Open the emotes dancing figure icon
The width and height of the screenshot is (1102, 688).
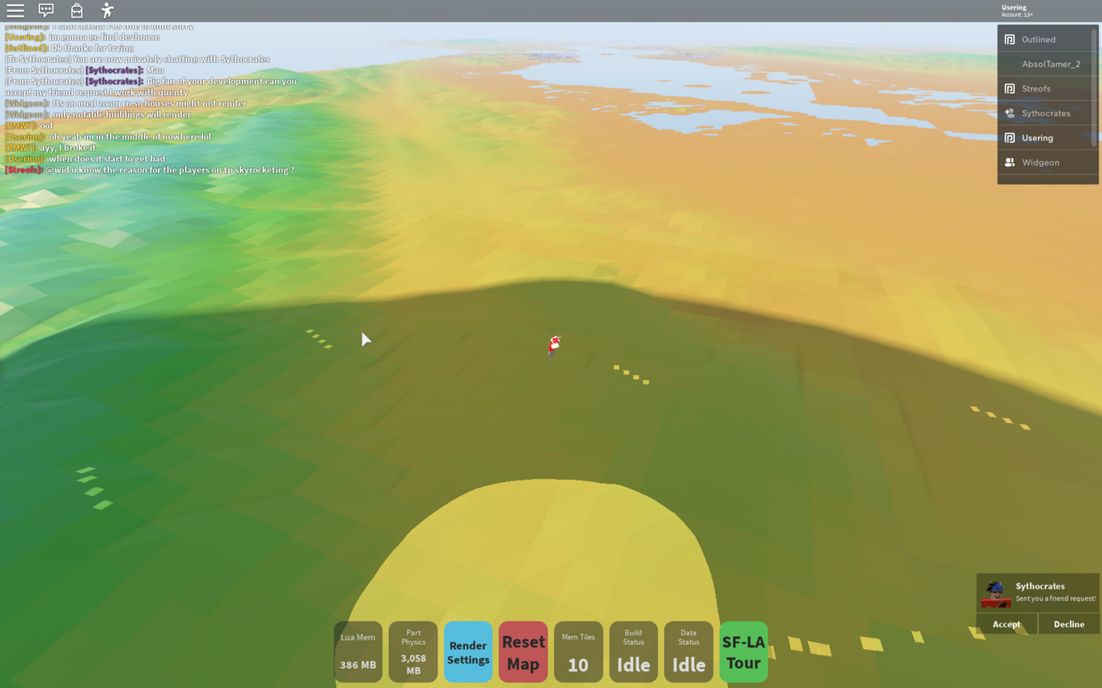pyautogui.click(x=108, y=10)
